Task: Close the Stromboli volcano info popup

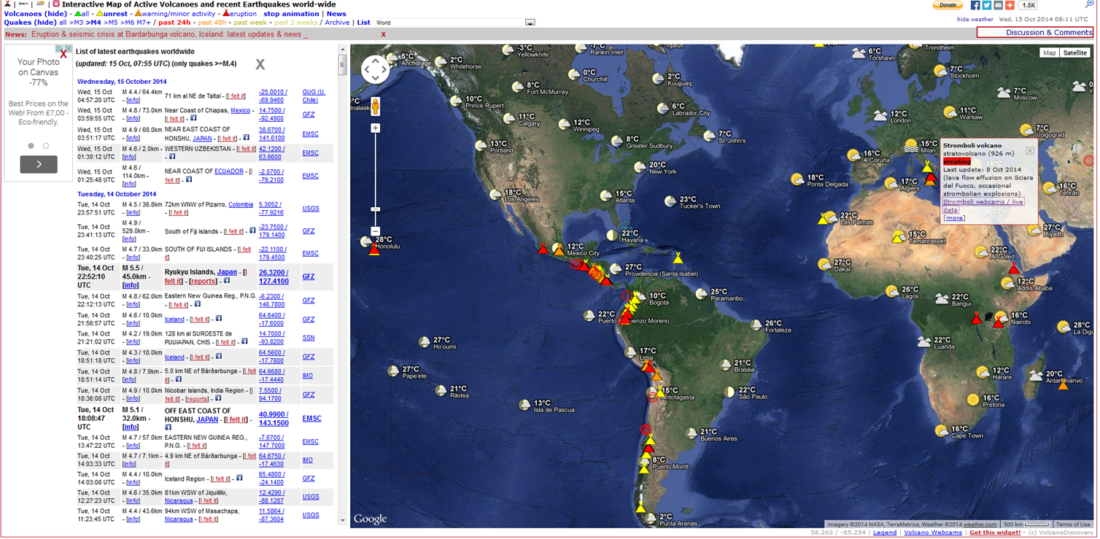Action: [1029, 150]
